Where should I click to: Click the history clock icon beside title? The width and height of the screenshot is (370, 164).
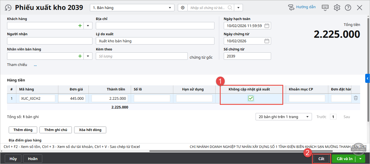tap(8, 8)
